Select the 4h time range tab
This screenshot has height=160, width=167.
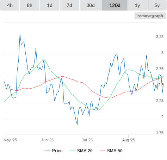point(10,5)
